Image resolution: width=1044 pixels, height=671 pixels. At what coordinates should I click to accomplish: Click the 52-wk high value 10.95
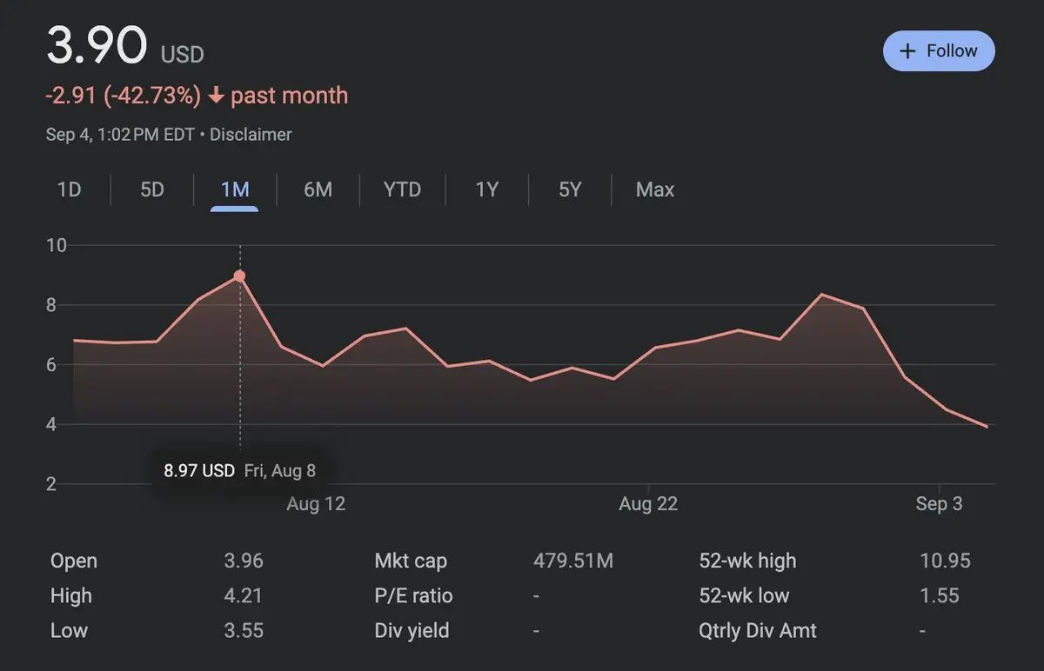pyautogui.click(x=945, y=561)
